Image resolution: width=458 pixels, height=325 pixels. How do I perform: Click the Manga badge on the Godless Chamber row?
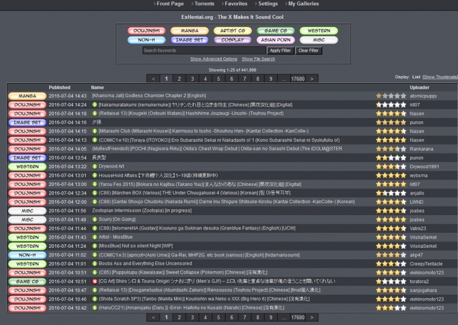27,96
